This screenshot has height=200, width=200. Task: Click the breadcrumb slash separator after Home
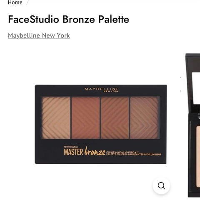tap(27, 2)
